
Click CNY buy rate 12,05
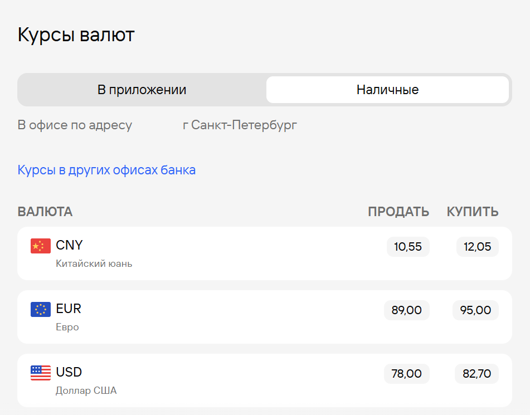pyautogui.click(x=477, y=247)
